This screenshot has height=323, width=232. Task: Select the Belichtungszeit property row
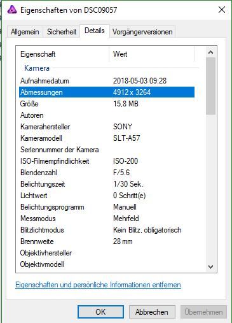click(x=107, y=184)
